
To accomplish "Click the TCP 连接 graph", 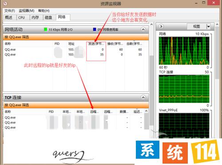I will (184, 89).
